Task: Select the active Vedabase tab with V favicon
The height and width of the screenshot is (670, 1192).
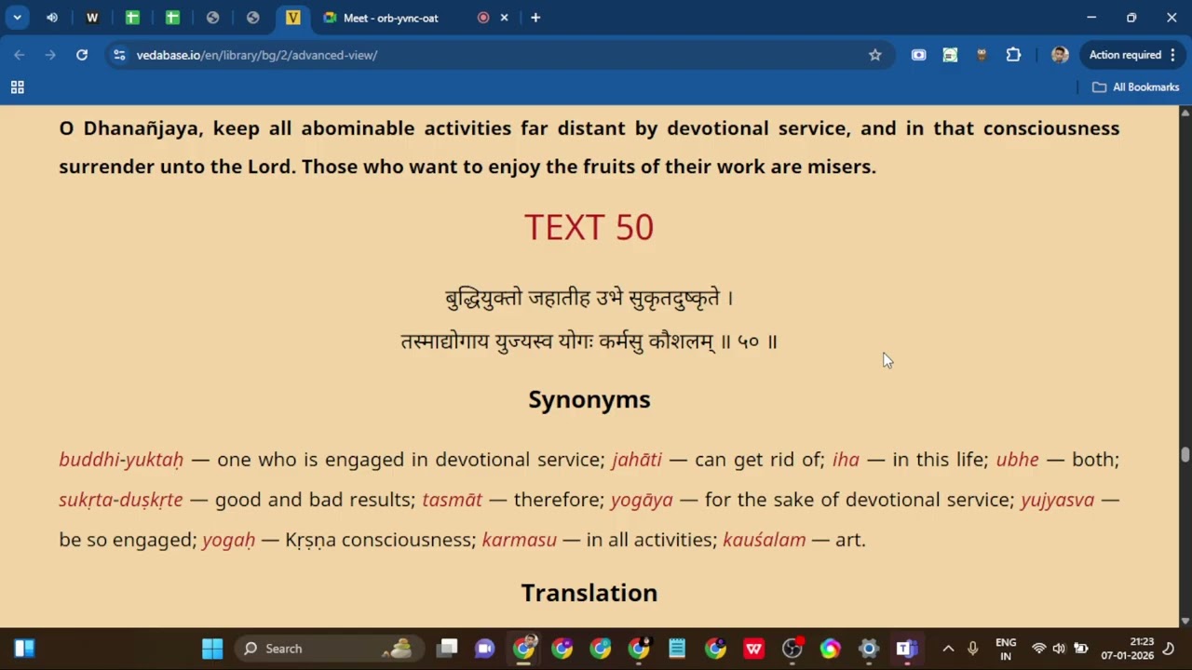Action: pos(293,18)
